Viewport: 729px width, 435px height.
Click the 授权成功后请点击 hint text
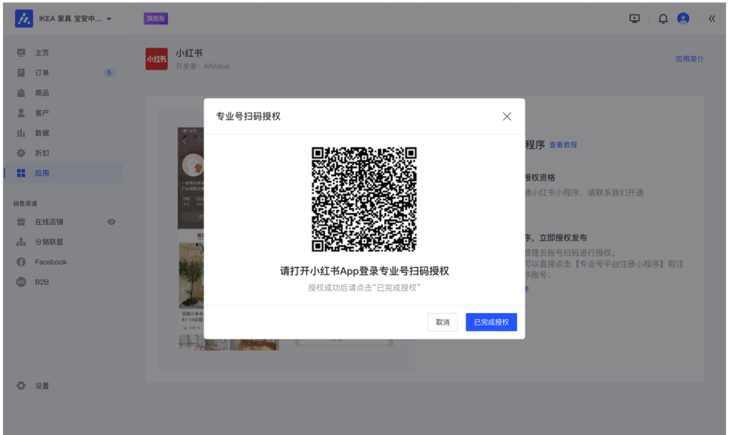coord(364,288)
